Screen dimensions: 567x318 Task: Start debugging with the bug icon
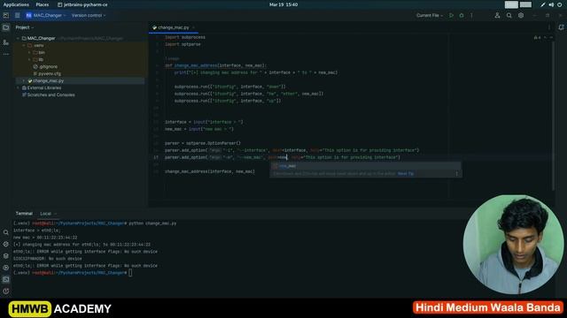[x=462, y=16]
